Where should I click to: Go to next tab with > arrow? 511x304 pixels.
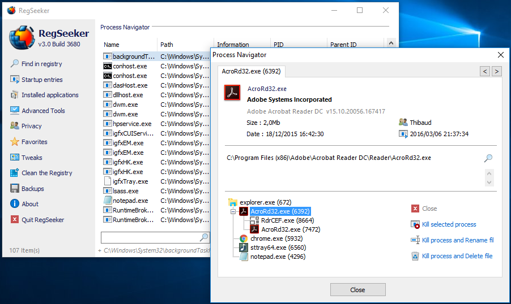(497, 71)
